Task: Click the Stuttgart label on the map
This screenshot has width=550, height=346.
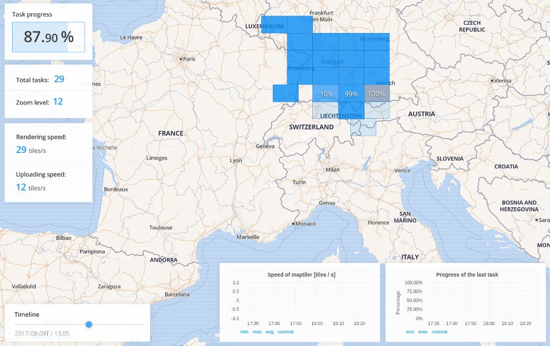Action: coord(332,62)
